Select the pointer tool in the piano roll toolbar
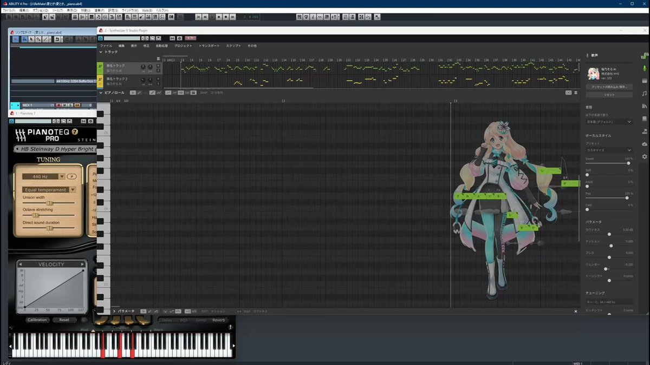Screen dimensions: 650x365 [133, 92]
